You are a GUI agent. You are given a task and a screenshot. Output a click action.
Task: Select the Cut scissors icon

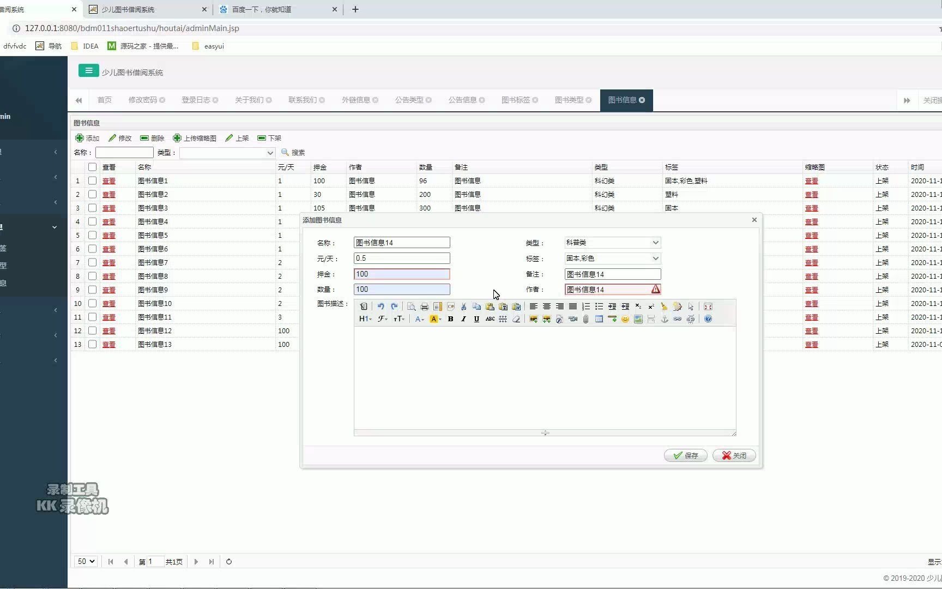click(464, 306)
